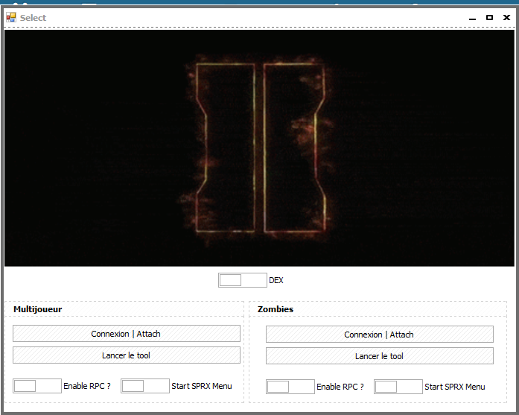
Task: Toggle Enable RPC in Multijoueur group
Action: tap(37, 386)
